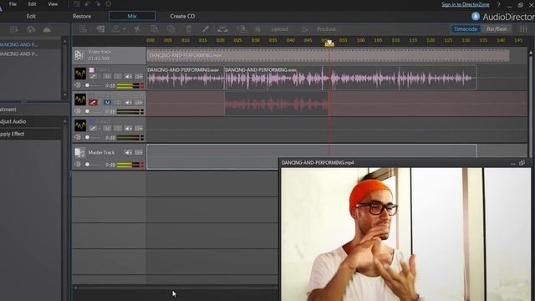The height and width of the screenshot is (301, 535).
Task: Click the download media icon in library panel
Action: pos(31,30)
